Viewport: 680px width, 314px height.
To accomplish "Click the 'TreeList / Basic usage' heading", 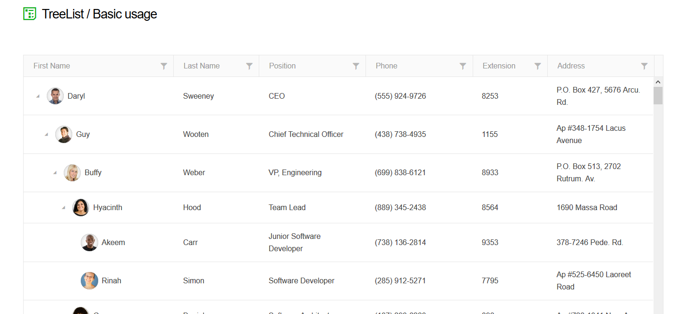I will [x=99, y=14].
